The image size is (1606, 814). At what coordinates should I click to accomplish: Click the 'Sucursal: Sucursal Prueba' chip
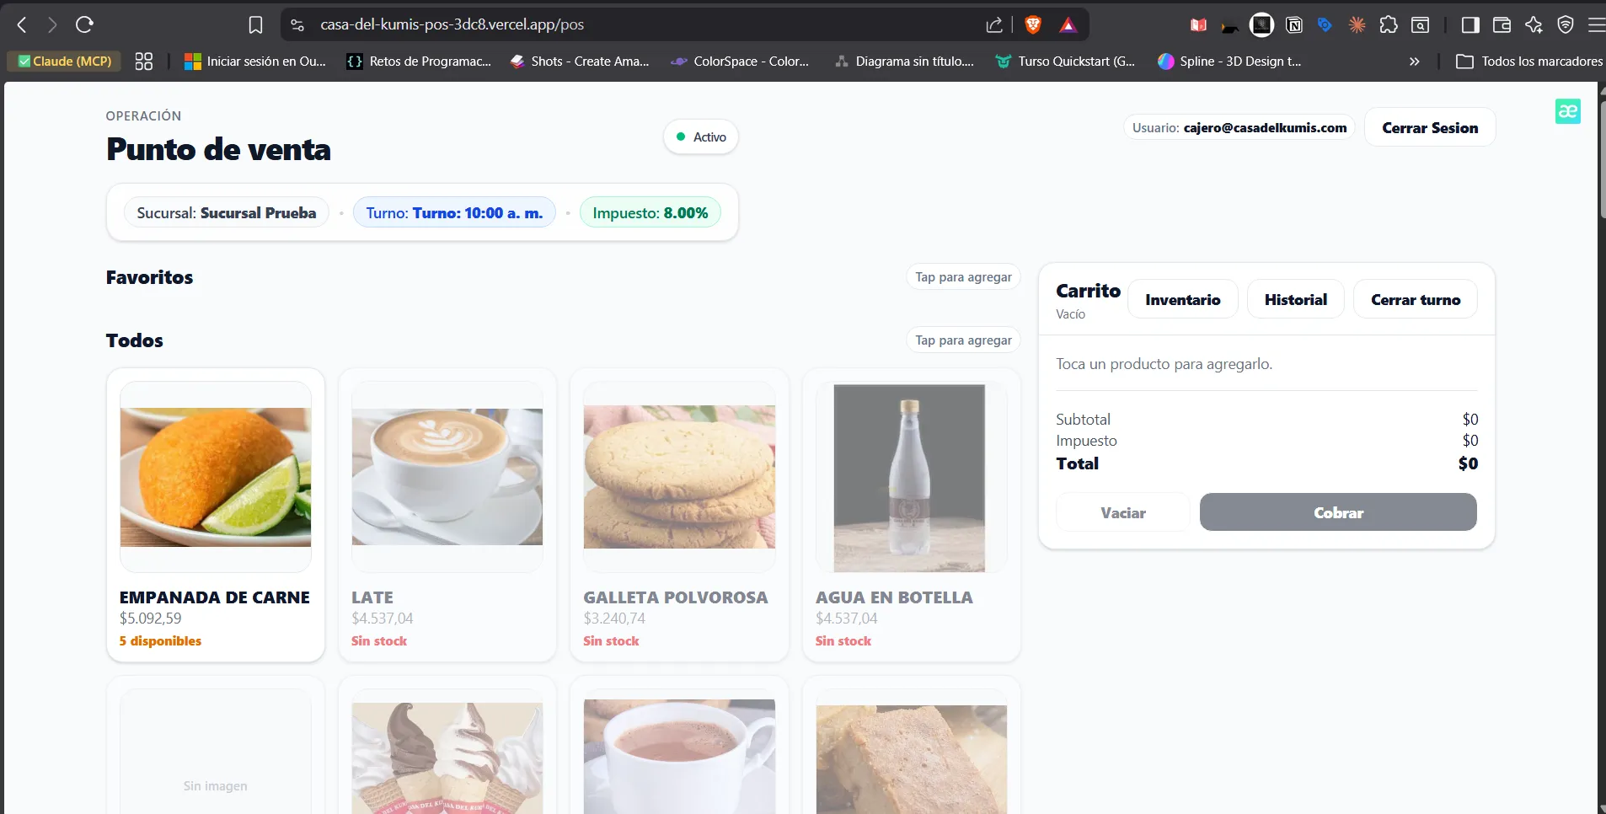point(227,212)
